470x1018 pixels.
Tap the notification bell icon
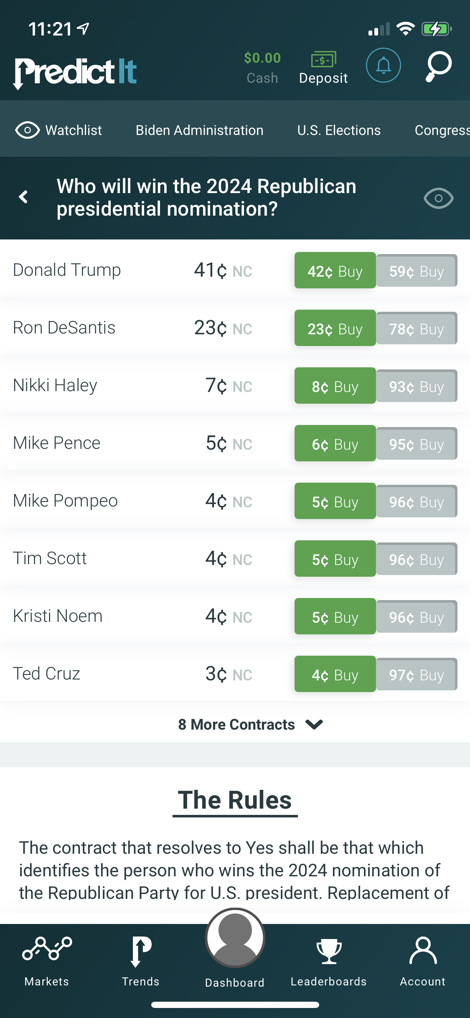click(x=383, y=65)
